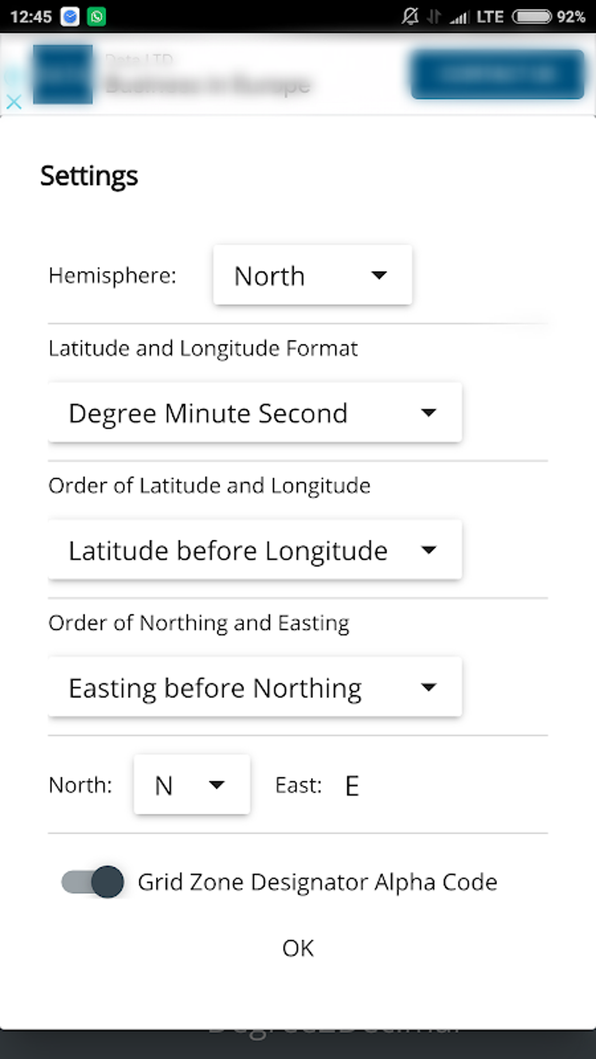Tap the 12:45 clock in status bar
This screenshot has height=1059, width=596.
(31, 16)
